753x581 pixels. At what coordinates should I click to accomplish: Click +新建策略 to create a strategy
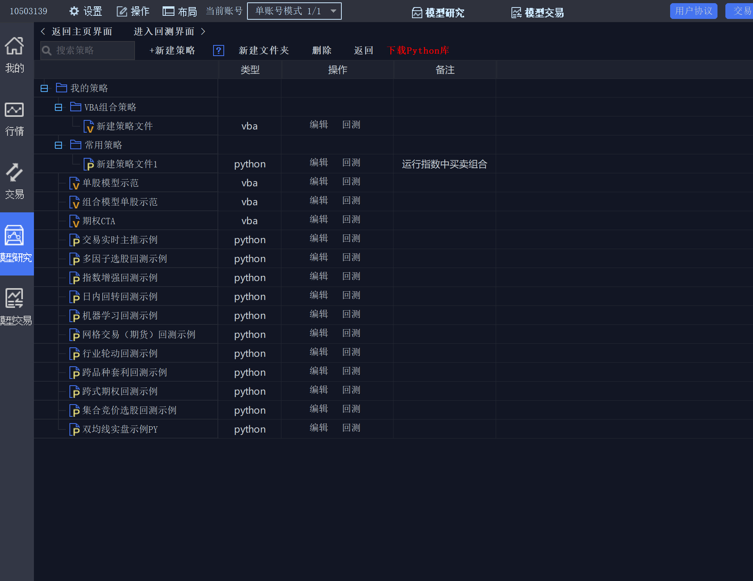pos(172,51)
